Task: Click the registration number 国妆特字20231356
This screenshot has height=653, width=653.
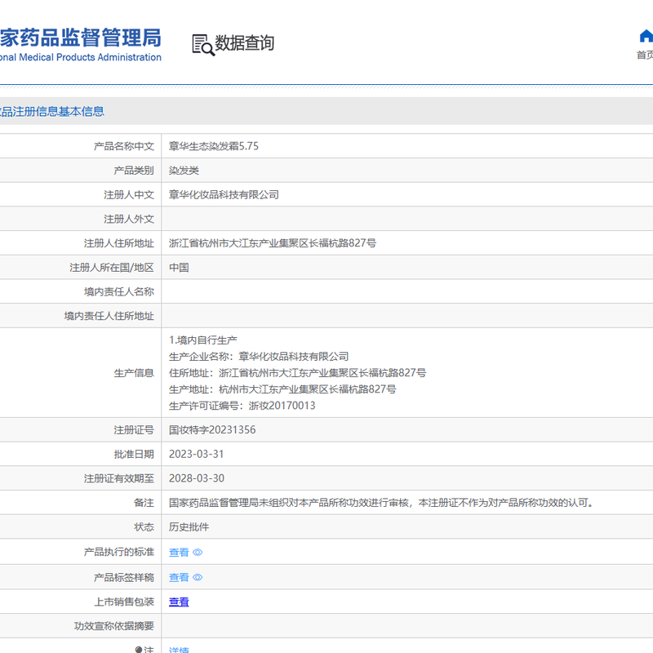Action: click(x=212, y=429)
